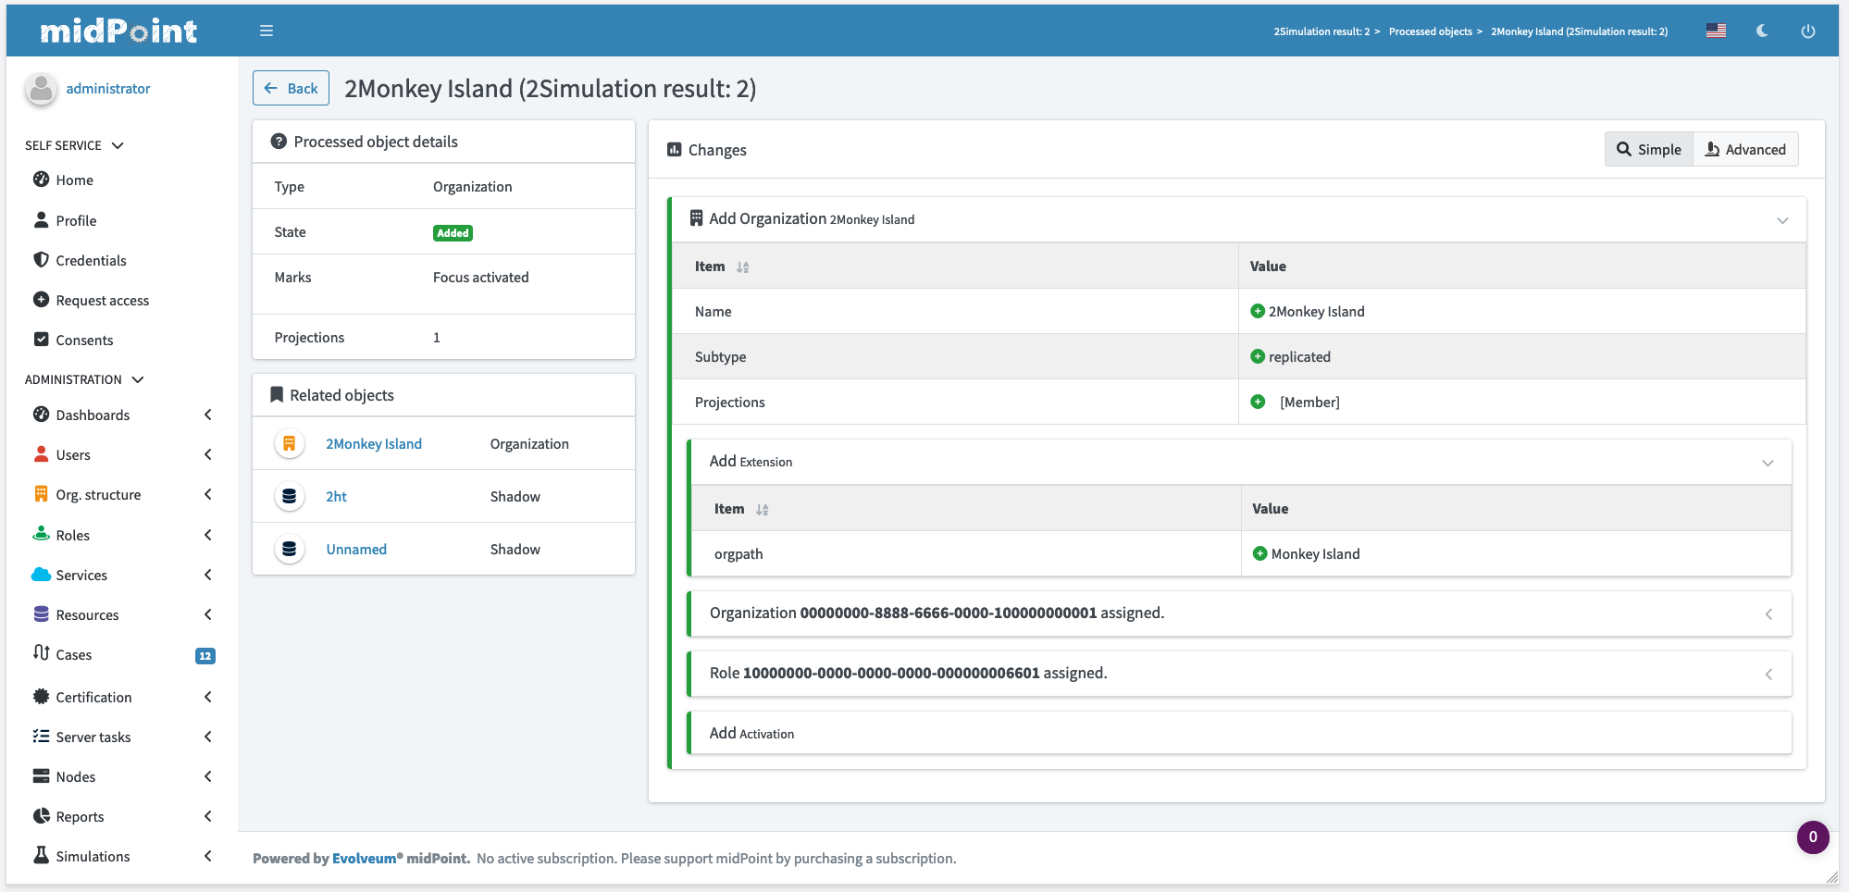Click the administrator avatar icon

pyautogui.click(x=41, y=89)
